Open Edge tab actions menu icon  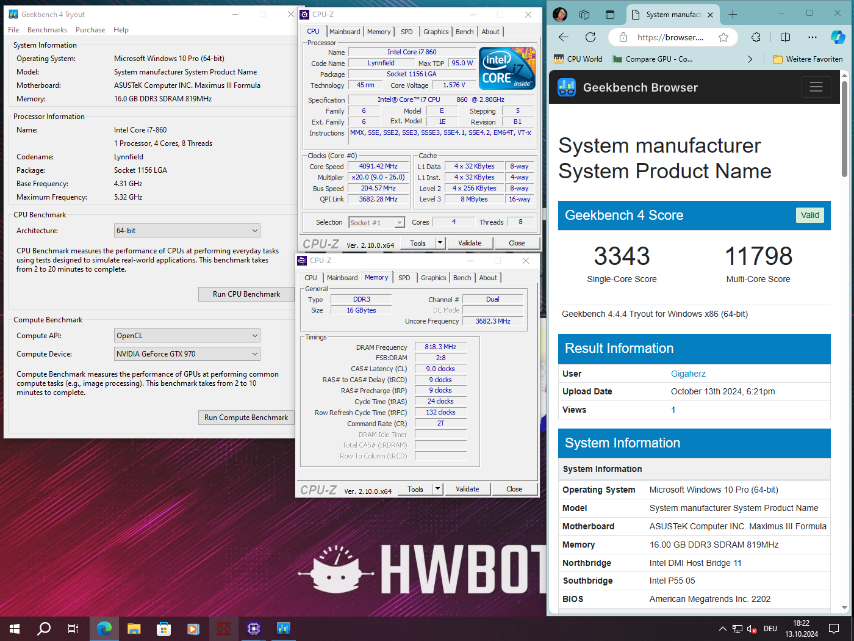click(610, 14)
